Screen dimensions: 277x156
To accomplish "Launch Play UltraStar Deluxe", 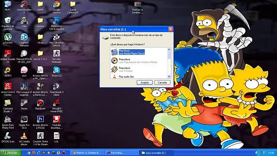I will coord(57,40).
